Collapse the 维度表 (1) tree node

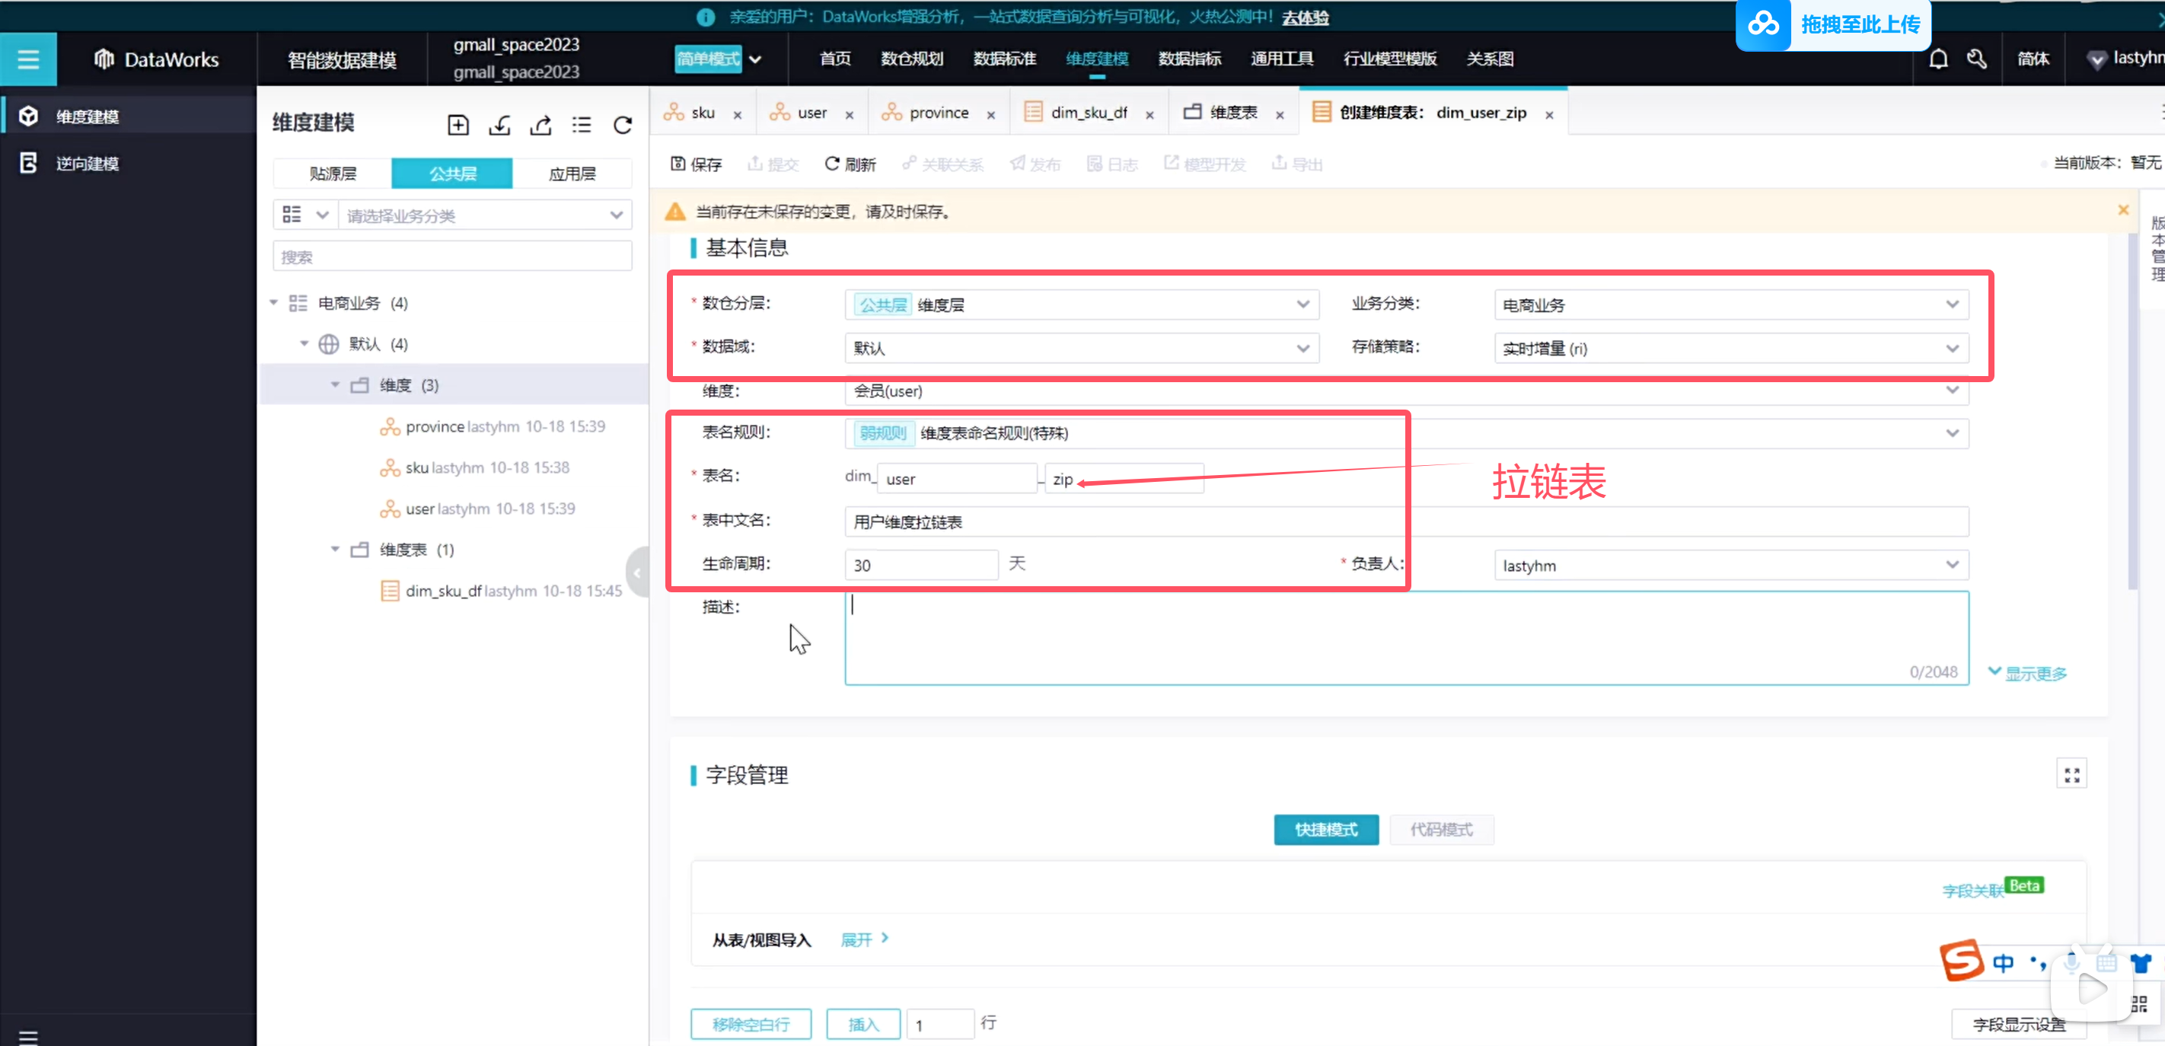[336, 550]
